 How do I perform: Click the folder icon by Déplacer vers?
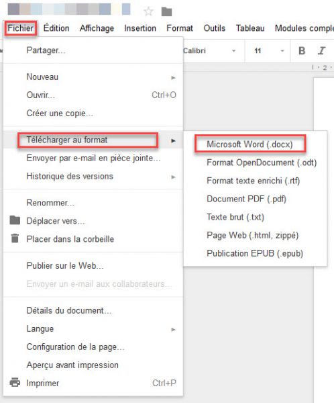[x=15, y=220]
